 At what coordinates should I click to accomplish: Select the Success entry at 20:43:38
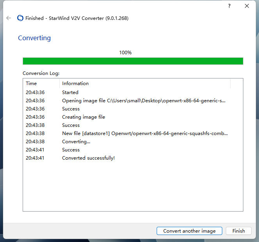coord(71,125)
